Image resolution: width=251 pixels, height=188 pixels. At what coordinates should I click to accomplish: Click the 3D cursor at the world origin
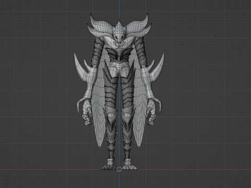point(119,169)
